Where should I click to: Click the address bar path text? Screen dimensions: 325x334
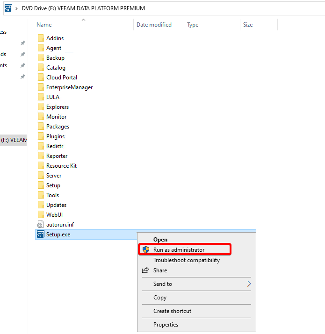coord(83,8)
